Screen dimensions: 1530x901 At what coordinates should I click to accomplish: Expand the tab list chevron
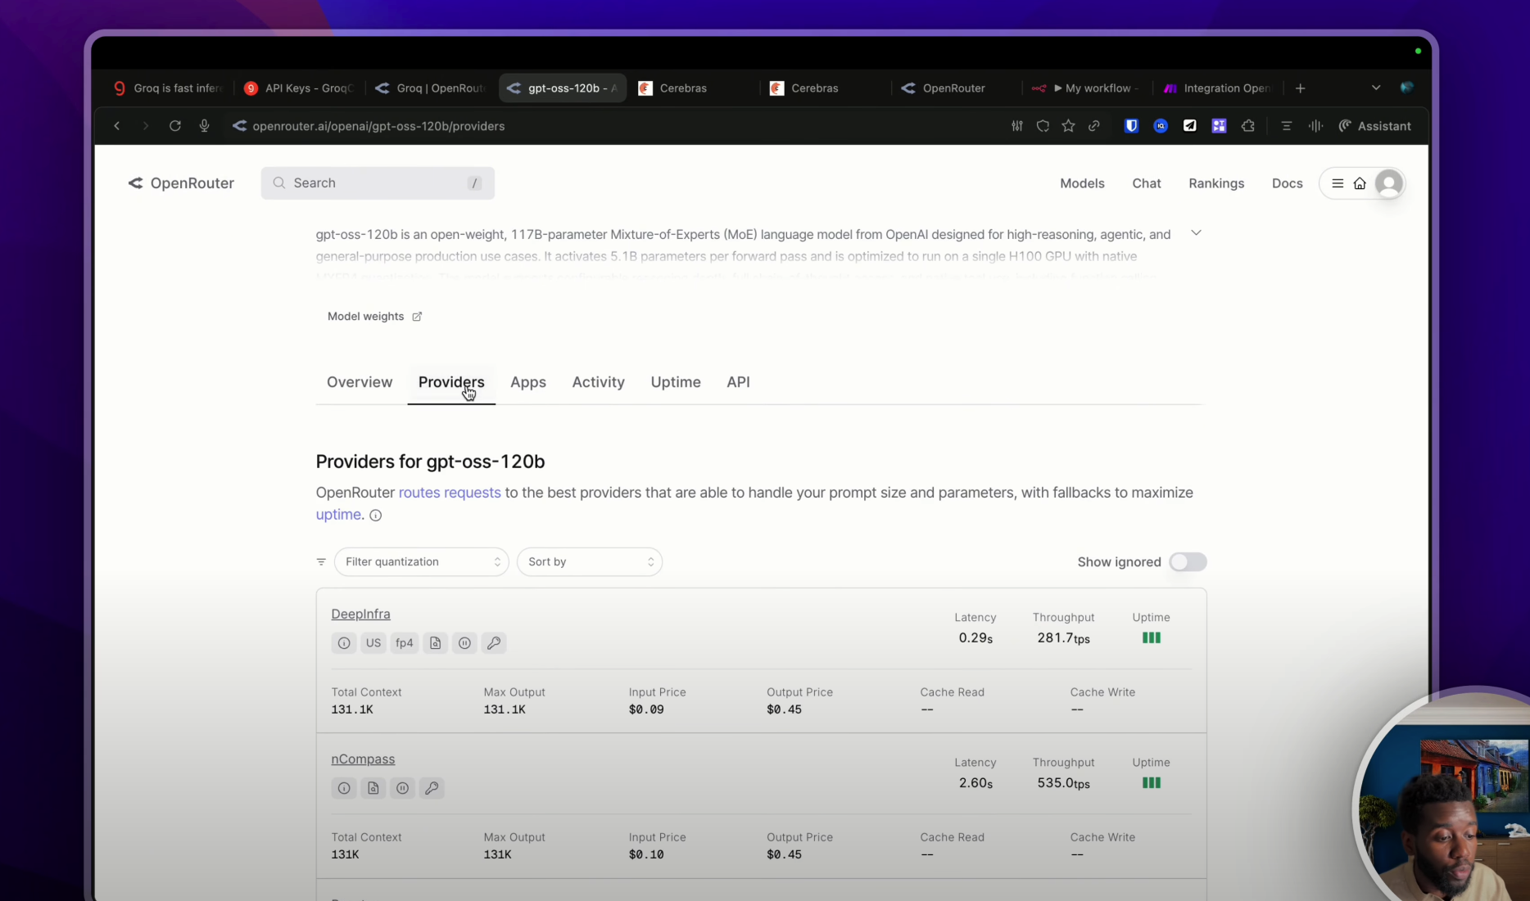(x=1376, y=88)
